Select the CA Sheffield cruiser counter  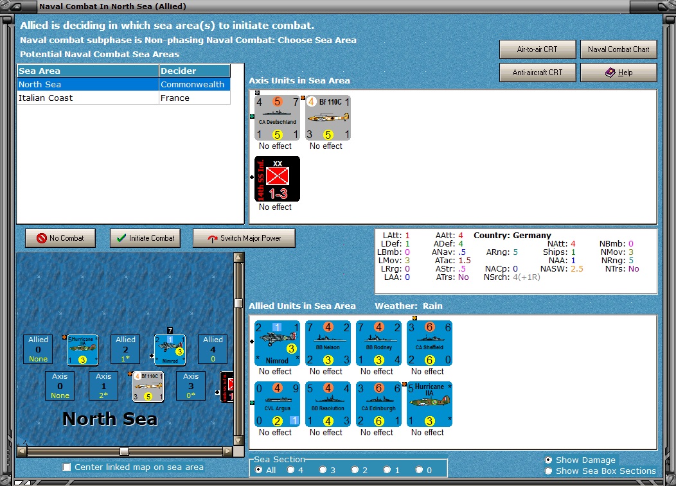click(x=430, y=343)
